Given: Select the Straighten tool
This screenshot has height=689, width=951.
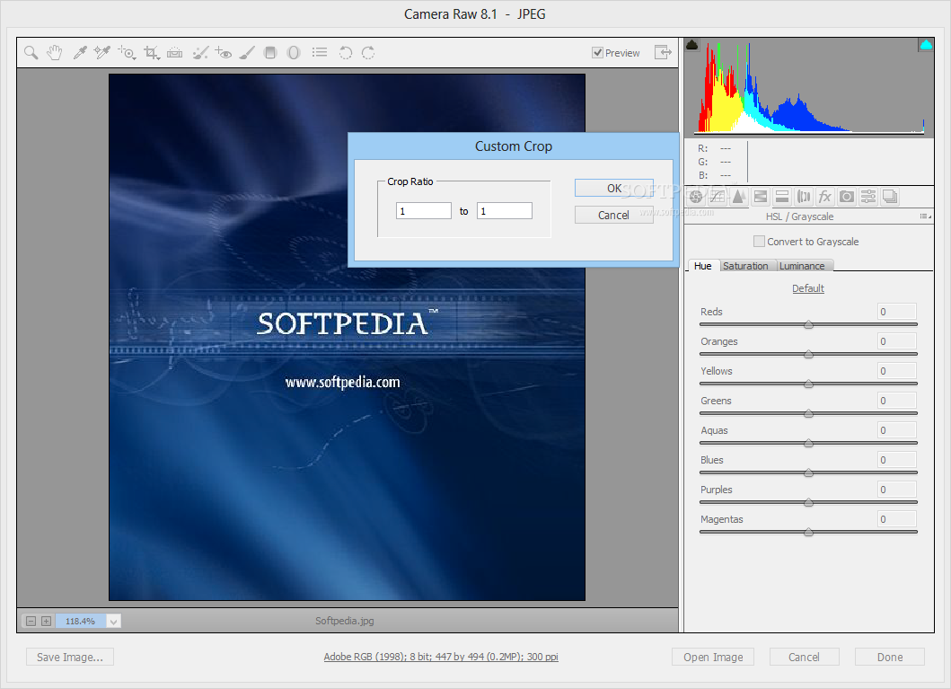Looking at the screenshot, I should (175, 53).
